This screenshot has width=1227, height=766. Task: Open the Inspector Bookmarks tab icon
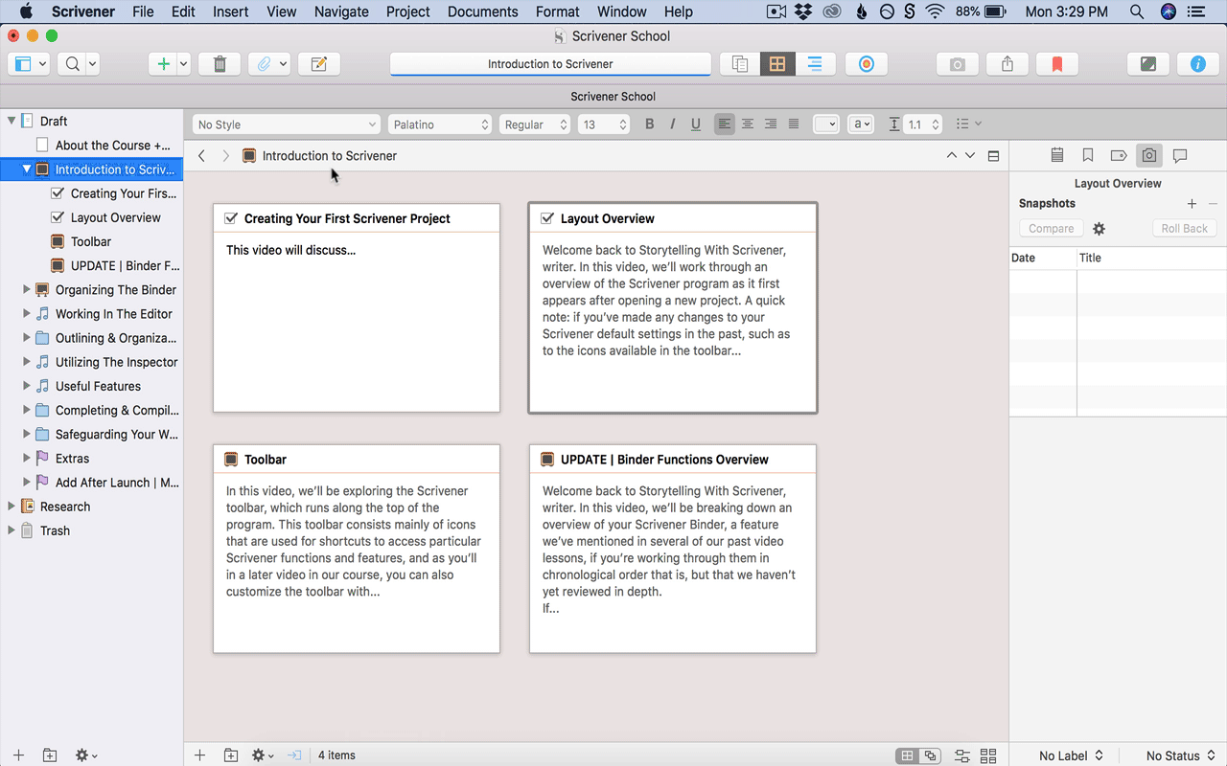1088,155
